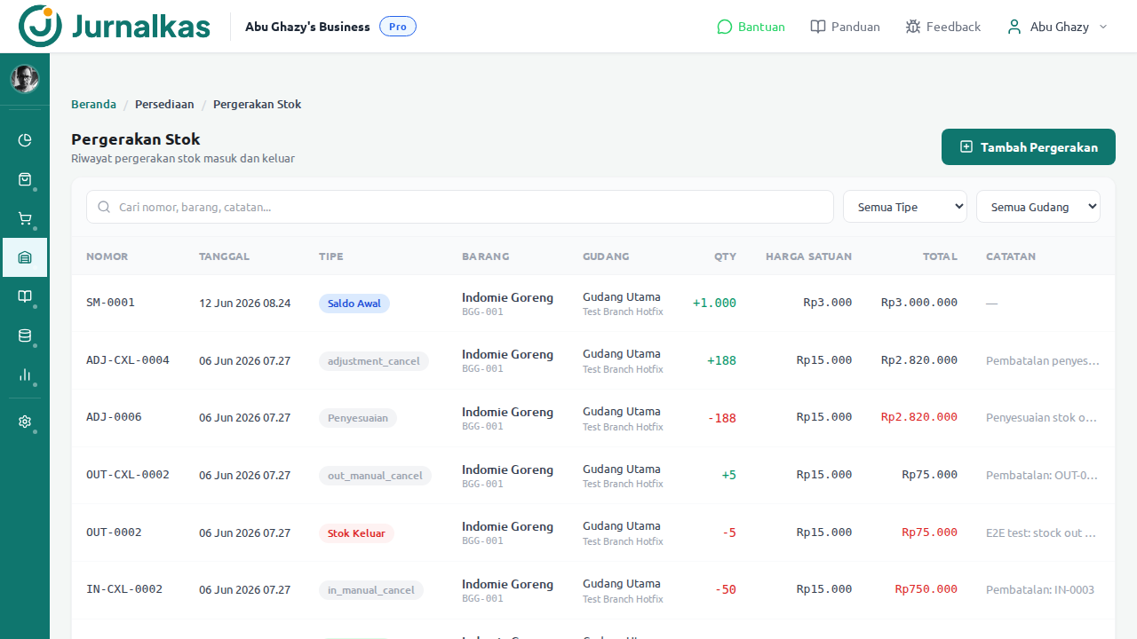1137x639 pixels.
Task: Click the +1.000 quantity value
Action: 714,303
